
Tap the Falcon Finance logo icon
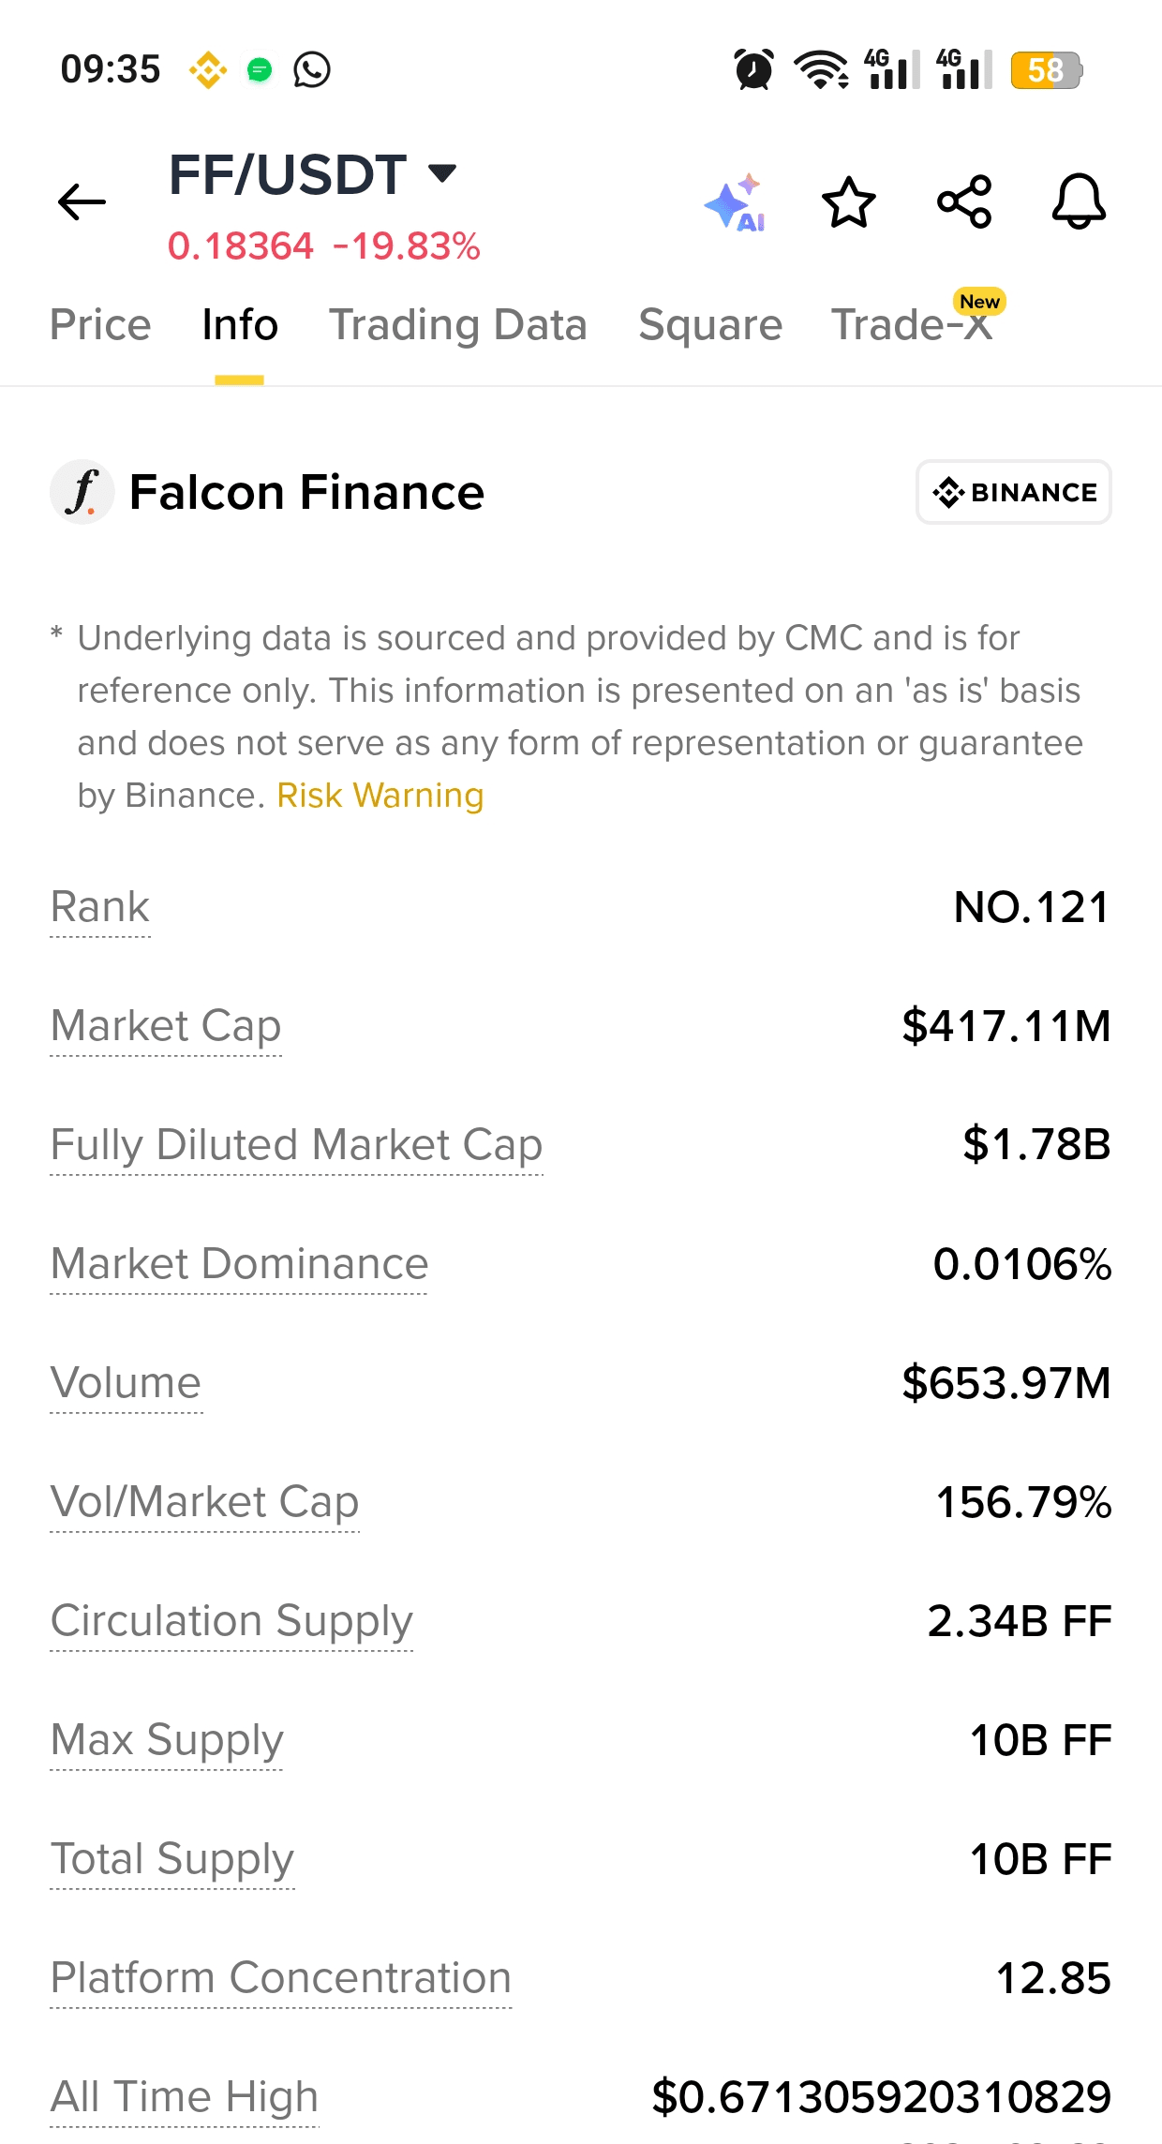click(82, 492)
